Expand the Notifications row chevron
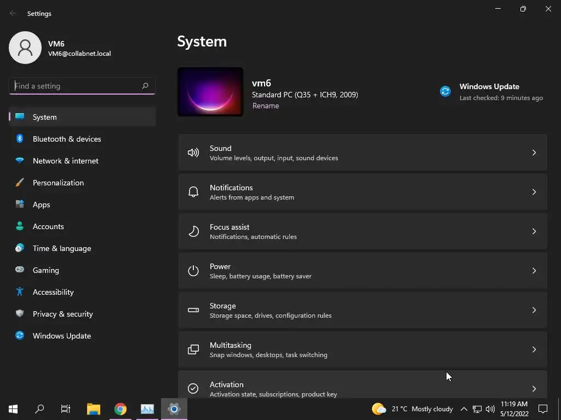Viewport: 561px width, 420px height. pyautogui.click(x=534, y=192)
